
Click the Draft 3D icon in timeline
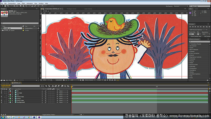(49, 86)
